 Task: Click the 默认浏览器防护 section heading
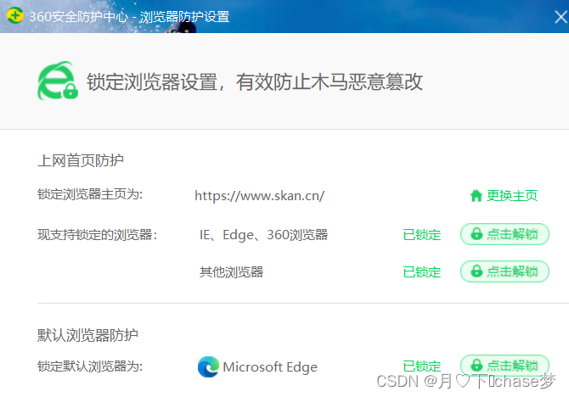(x=87, y=335)
